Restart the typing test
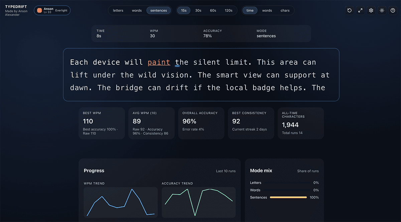 (349, 10)
